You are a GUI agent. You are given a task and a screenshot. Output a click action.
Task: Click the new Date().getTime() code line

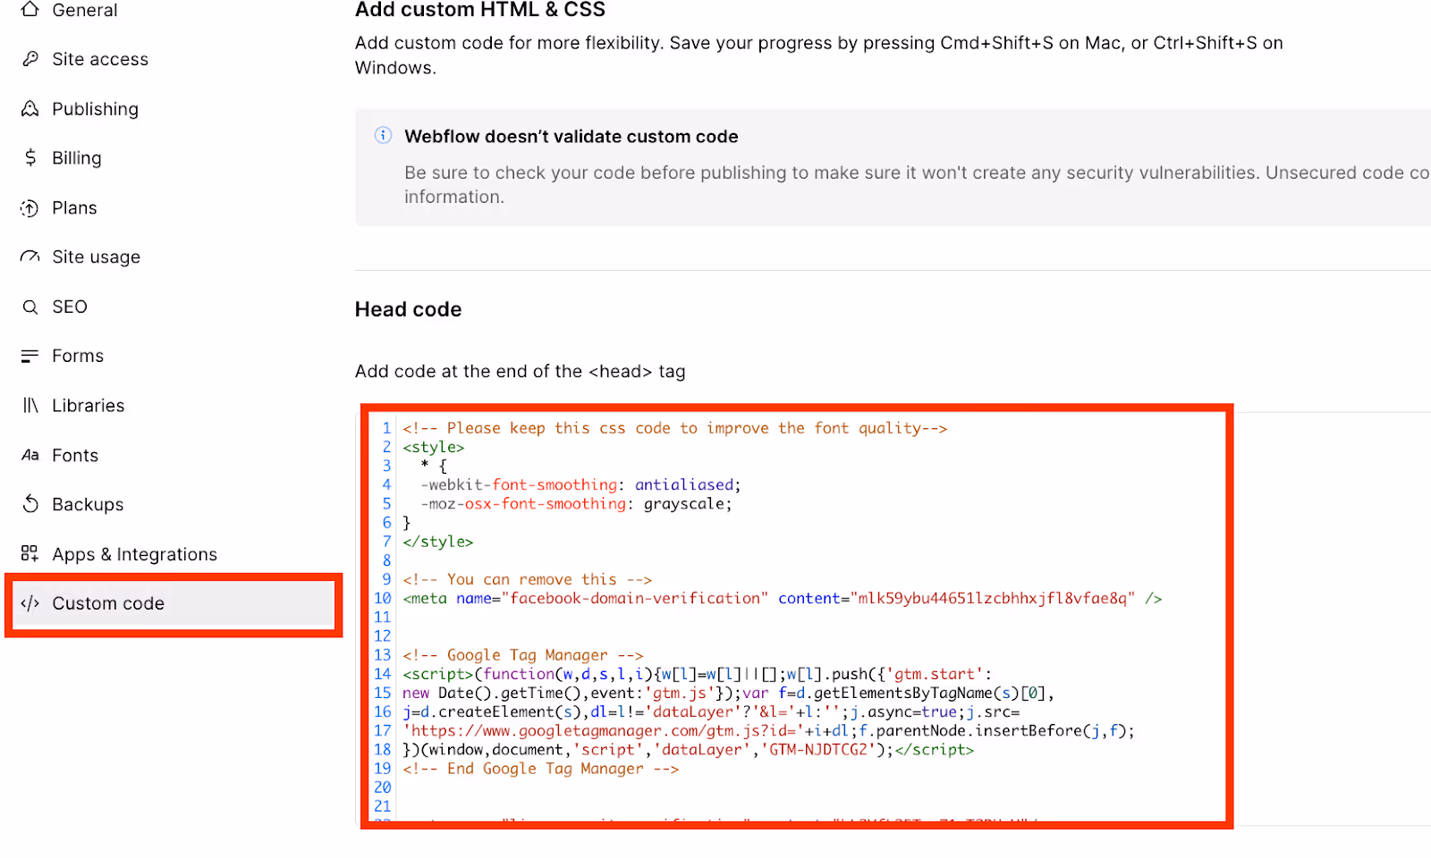click(729, 694)
